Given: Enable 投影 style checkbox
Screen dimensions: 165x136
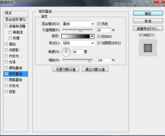Looking at the screenshot, I should coord(6,91).
